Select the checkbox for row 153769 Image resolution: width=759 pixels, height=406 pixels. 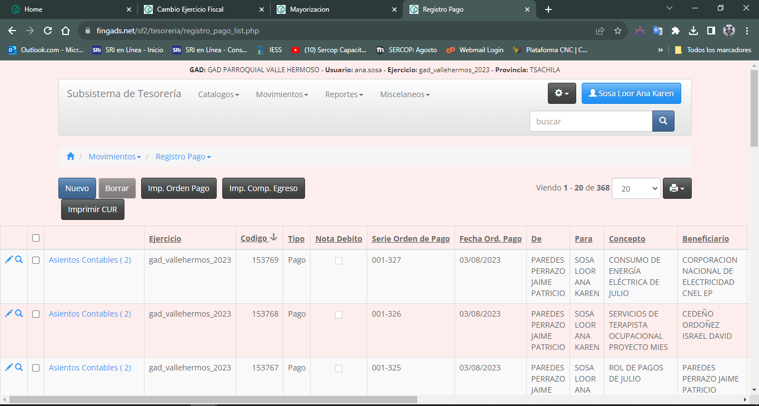click(x=36, y=260)
